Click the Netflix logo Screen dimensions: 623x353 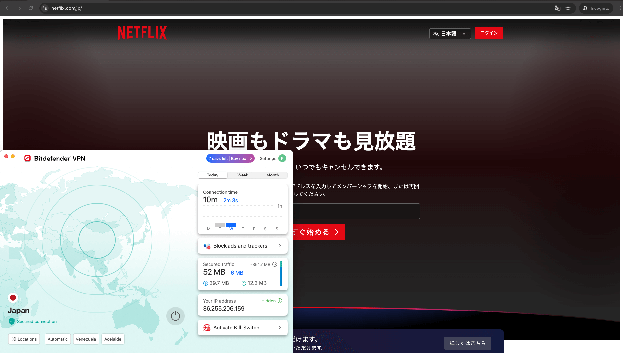[142, 33]
